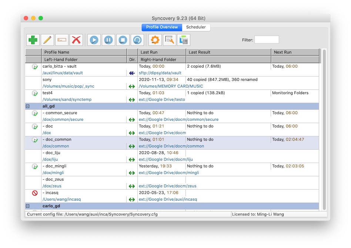
Task: Click the schedule clock icon for doc_mingli
Action: pos(35,166)
